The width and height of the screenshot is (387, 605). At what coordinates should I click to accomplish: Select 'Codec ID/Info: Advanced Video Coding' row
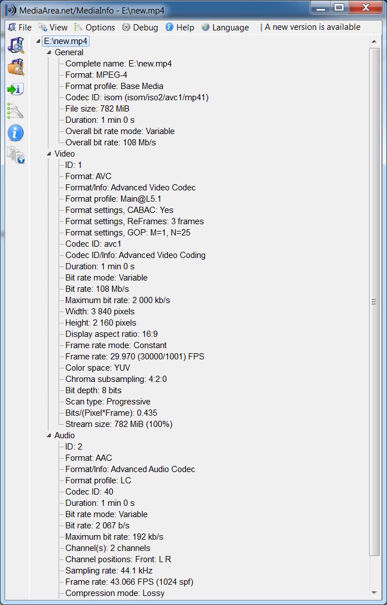[135, 255]
